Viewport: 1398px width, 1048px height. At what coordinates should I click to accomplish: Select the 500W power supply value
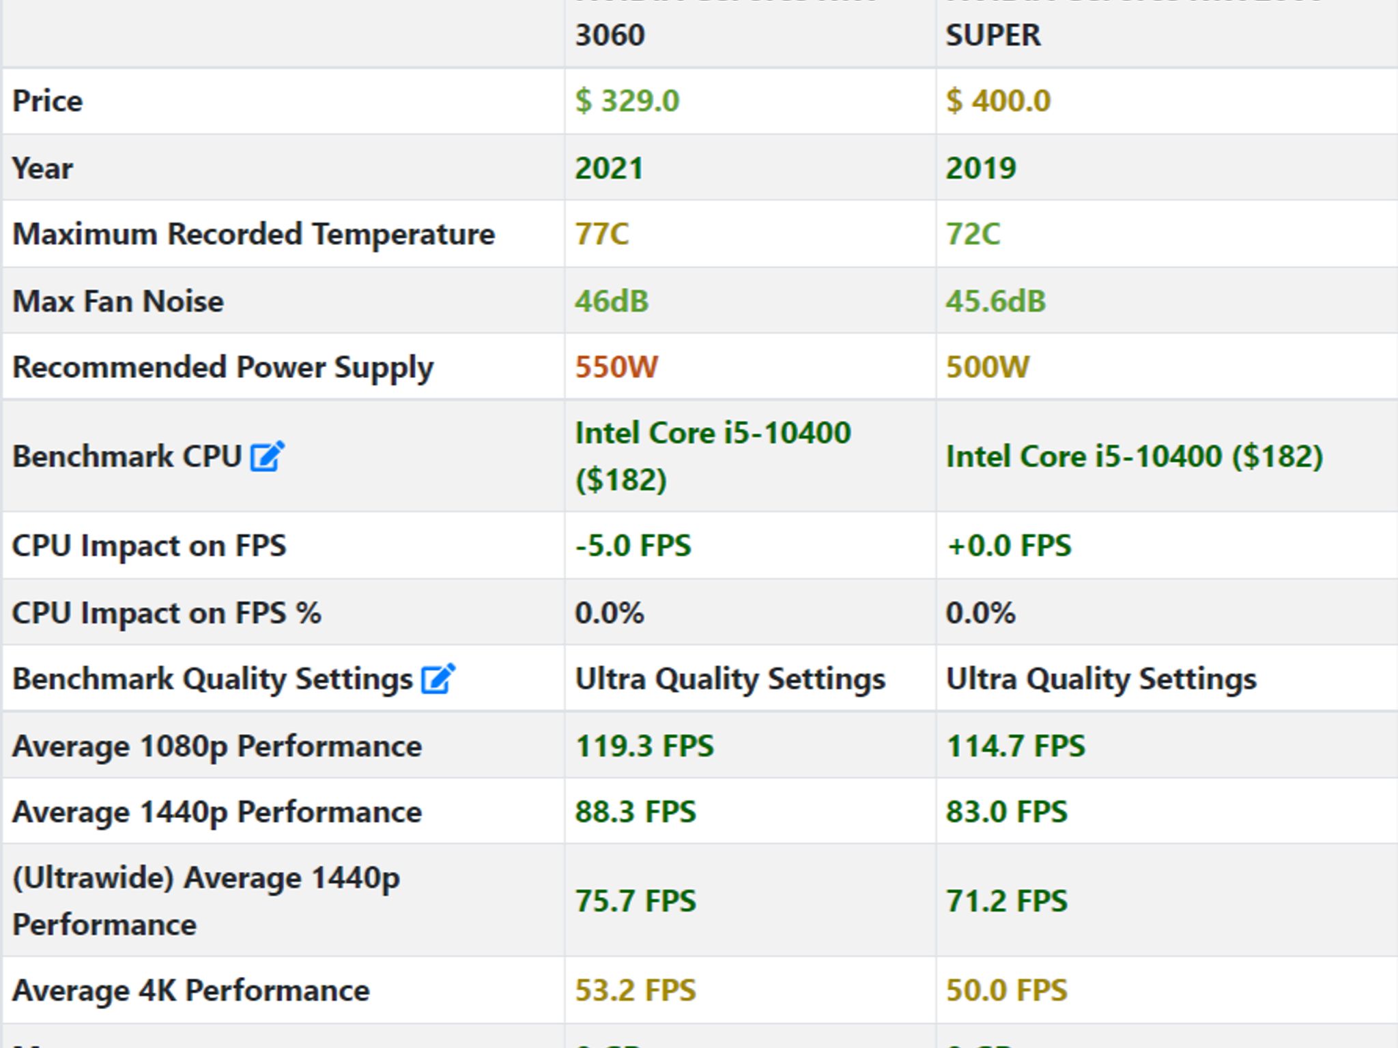pyautogui.click(x=987, y=367)
